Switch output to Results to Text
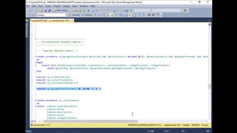Screen dimensions: 237x133 pyautogui.click(x=126, y=15)
